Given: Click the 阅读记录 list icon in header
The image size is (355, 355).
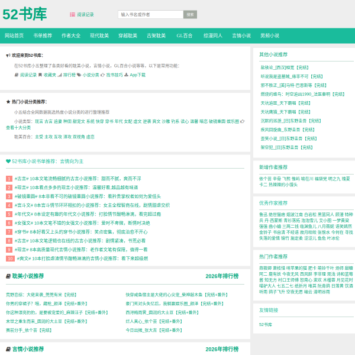Looking at the screenshot, I should point(72,14).
